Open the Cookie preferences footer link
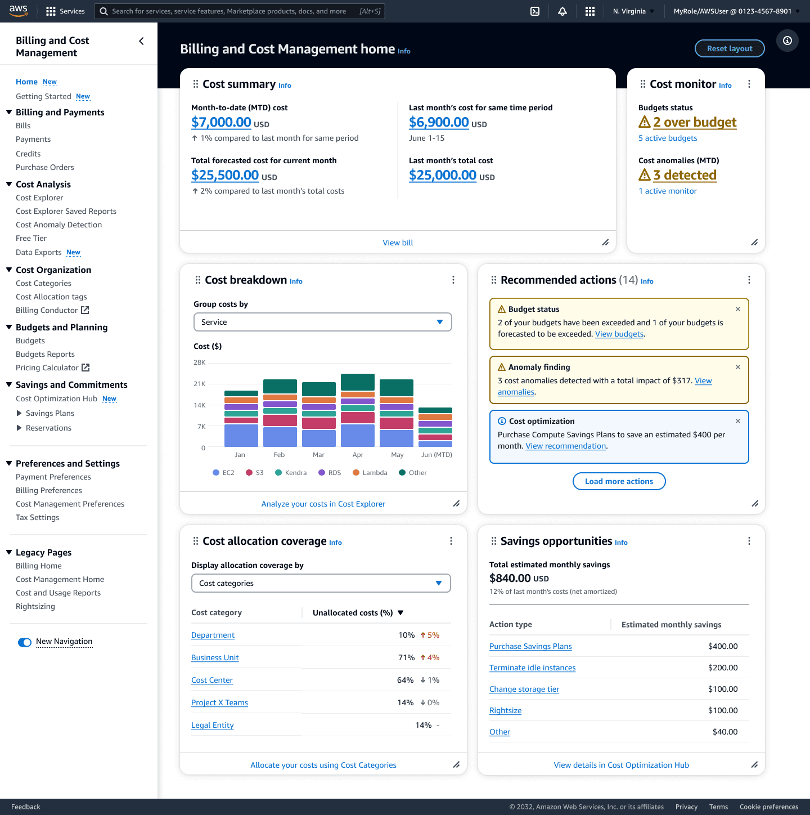The height and width of the screenshot is (815, 810). point(769,807)
